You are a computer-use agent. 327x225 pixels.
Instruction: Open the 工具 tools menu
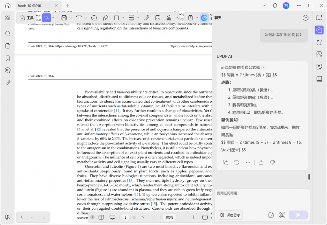(x=27, y=18)
